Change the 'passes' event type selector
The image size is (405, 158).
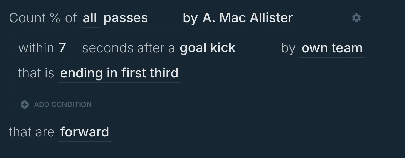[x=141, y=19]
